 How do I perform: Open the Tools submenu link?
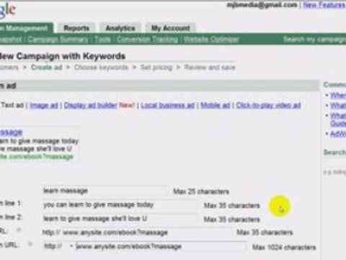[x=102, y=40]
